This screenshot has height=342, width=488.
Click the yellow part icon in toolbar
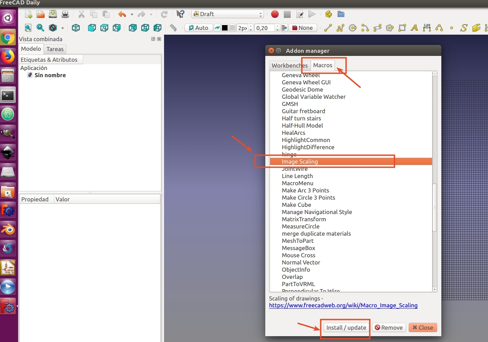pos(328,14)
